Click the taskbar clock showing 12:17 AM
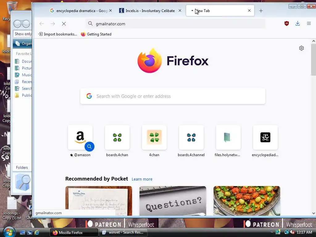316x237 pixels. [304, 232]
